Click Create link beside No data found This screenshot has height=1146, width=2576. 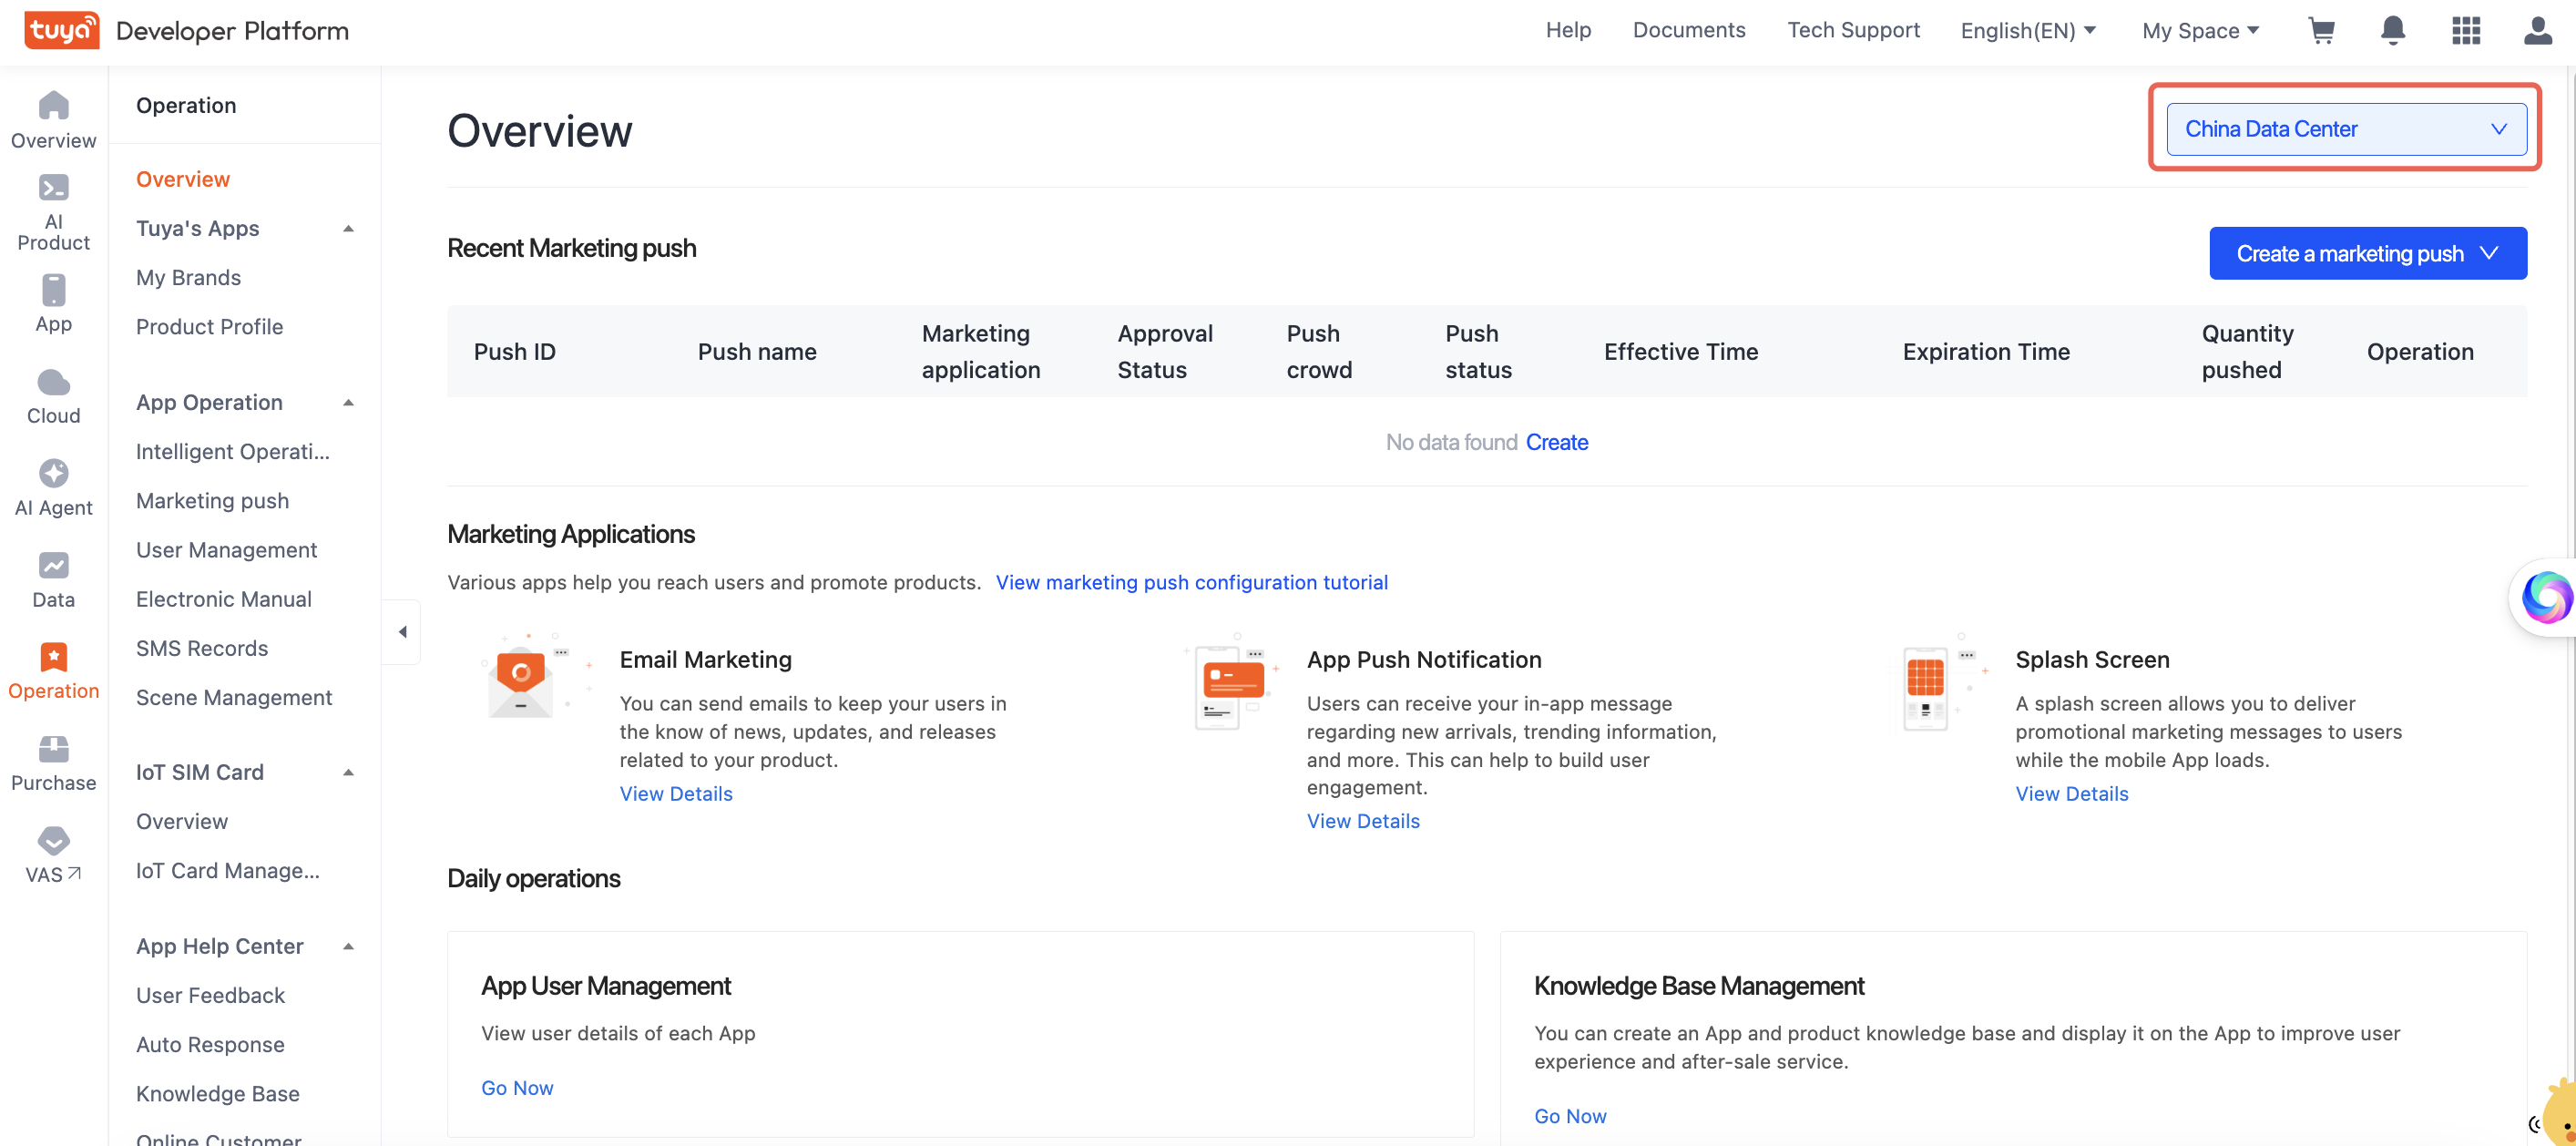tap(1557, 442)
